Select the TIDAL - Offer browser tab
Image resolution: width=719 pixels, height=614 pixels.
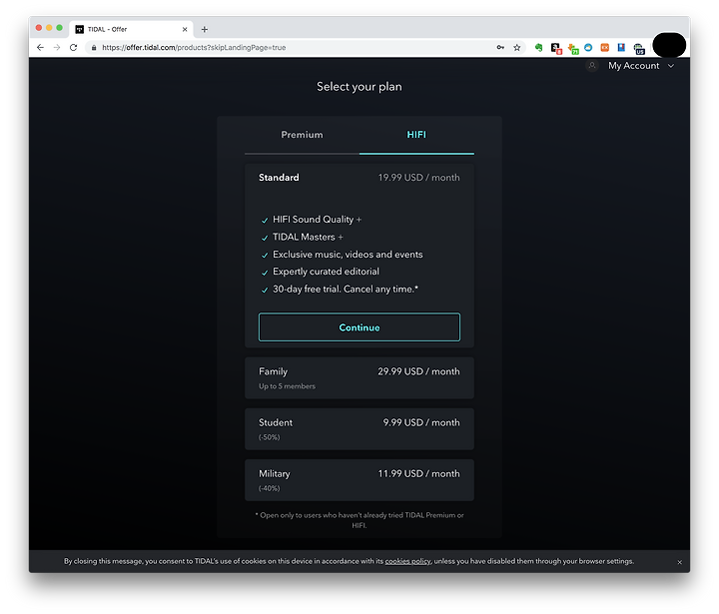tap(132, 29)
